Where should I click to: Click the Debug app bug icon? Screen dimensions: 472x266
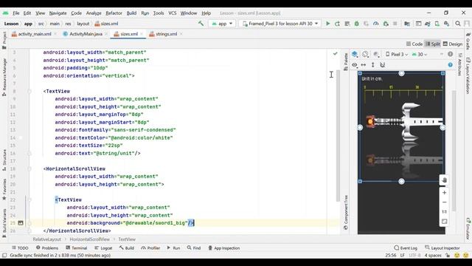pyautogui.click(x=357, y=24)
